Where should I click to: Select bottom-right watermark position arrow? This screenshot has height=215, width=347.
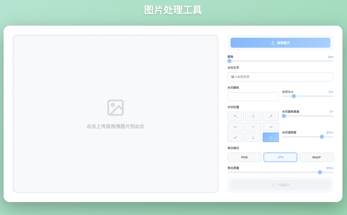[271, 137]
